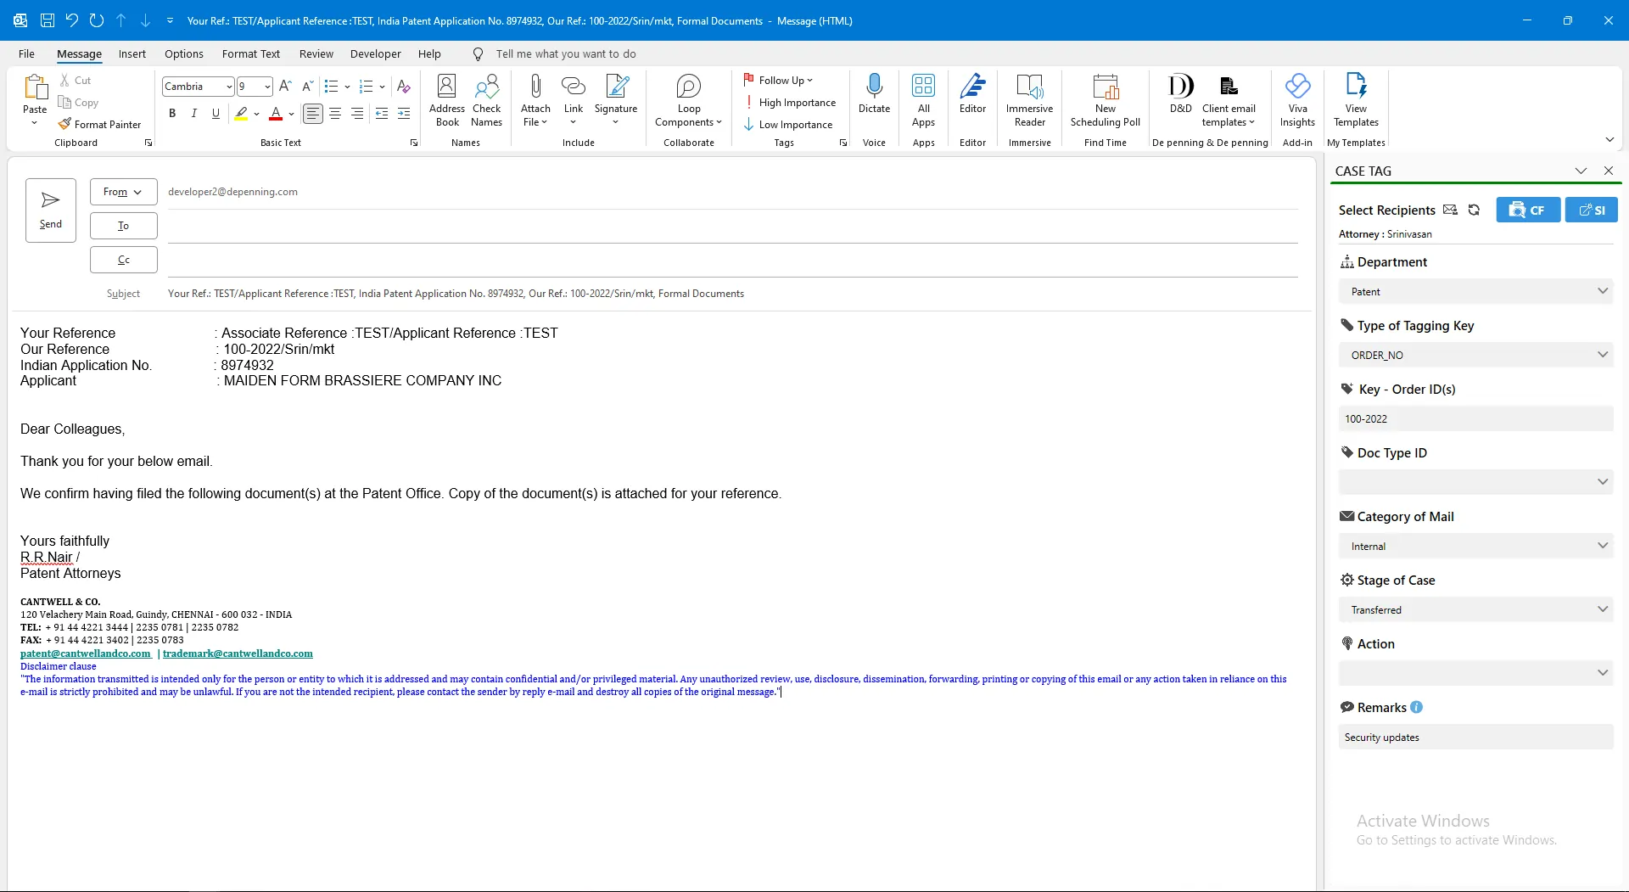Toggle Underline formatting

[x=216, y=114]
